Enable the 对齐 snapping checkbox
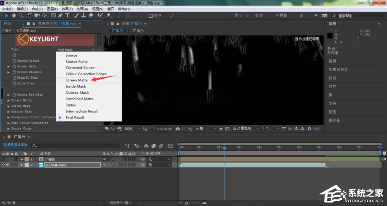This screenshot has height=206, width=387. [x=151, y=16]
